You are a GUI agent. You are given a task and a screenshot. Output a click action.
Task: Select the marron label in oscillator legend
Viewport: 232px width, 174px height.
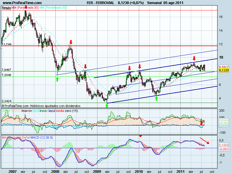(16, 111)
